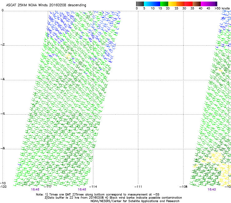Click the purple '16:45' swath time label
231x203 pixels.
pyautogui.click(x=212, y=190)
